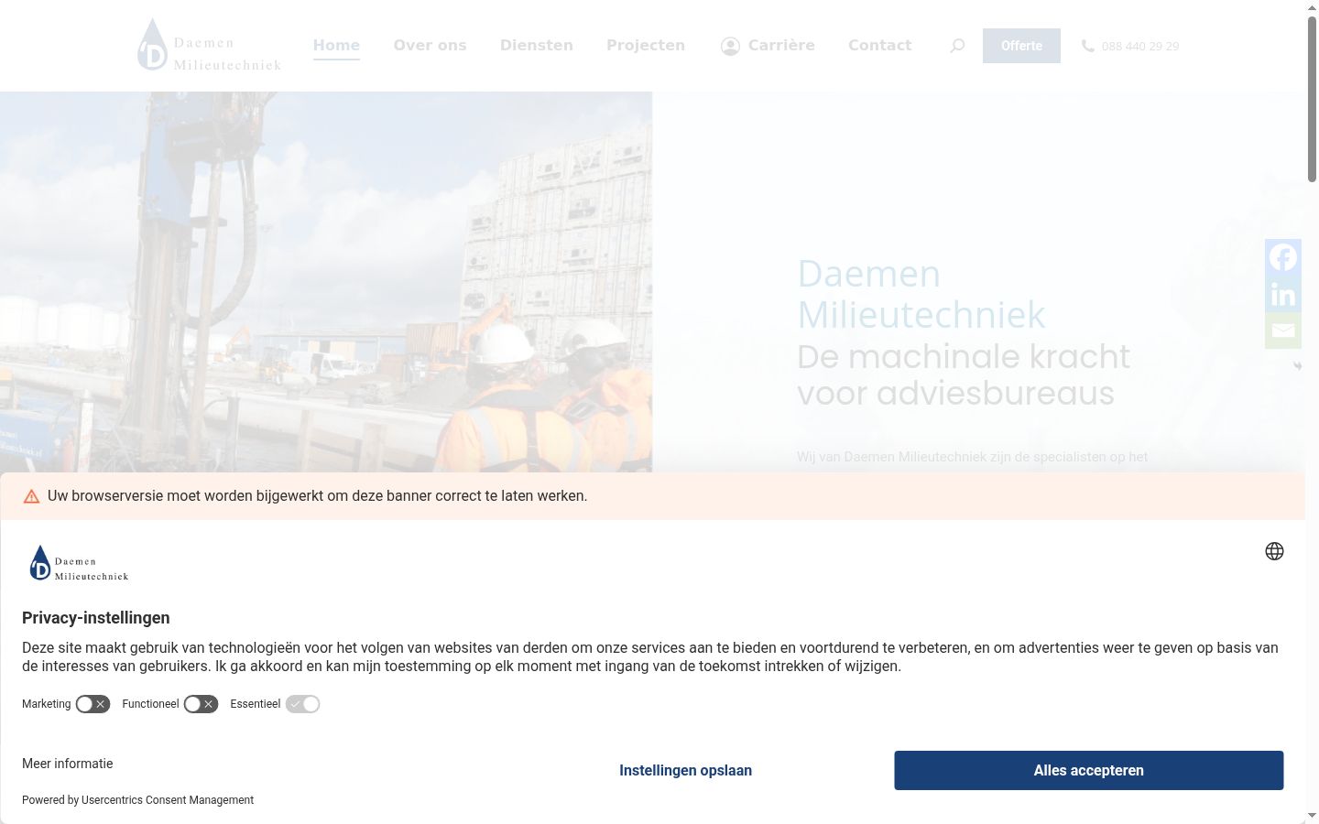This screenshot has height=824, width=1319.
Task: Click the Offerte button
Action: [x=1021, y=46]
